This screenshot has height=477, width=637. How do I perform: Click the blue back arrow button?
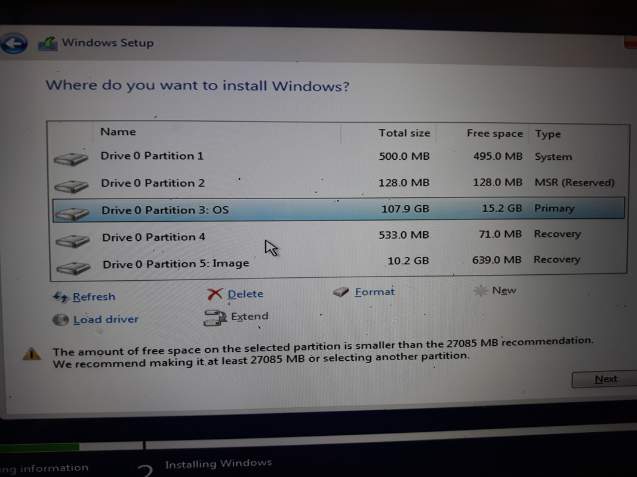(x=14, y=44)
